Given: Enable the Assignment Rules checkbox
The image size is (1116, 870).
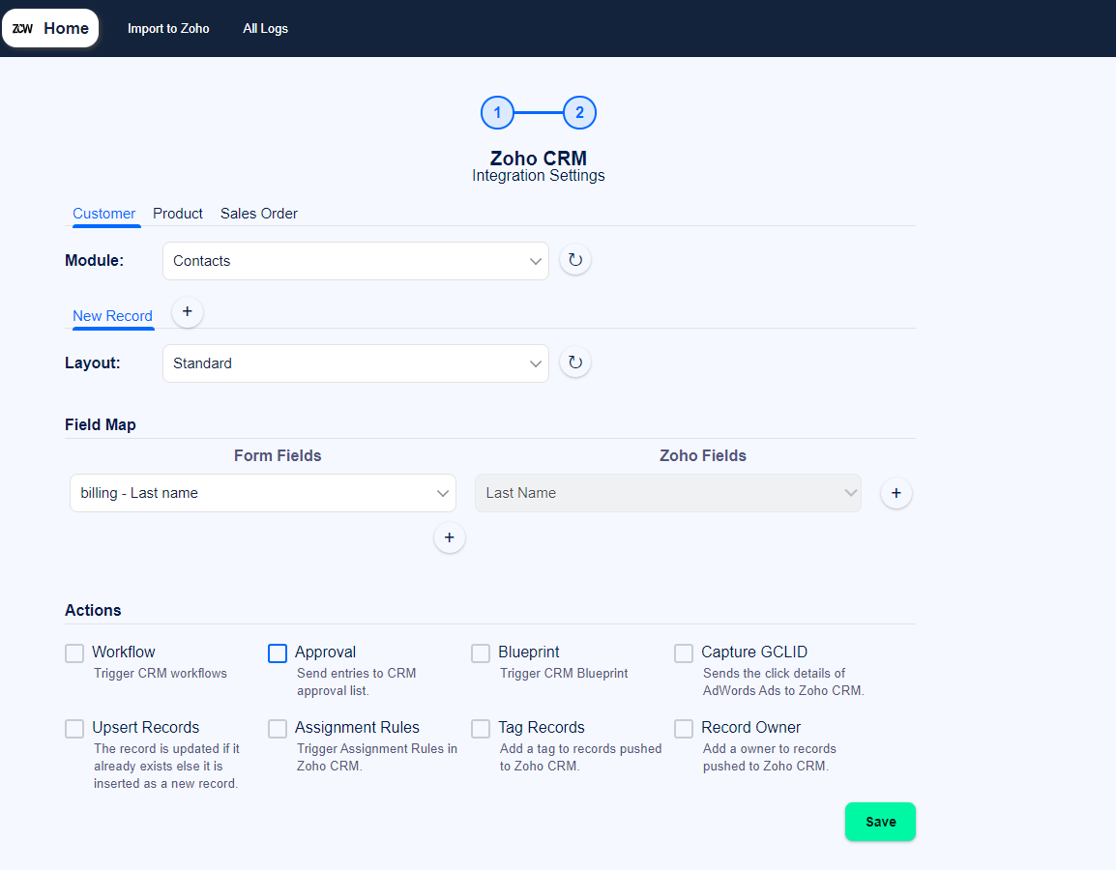Looking at the screenshot, I should pos(278,729).
